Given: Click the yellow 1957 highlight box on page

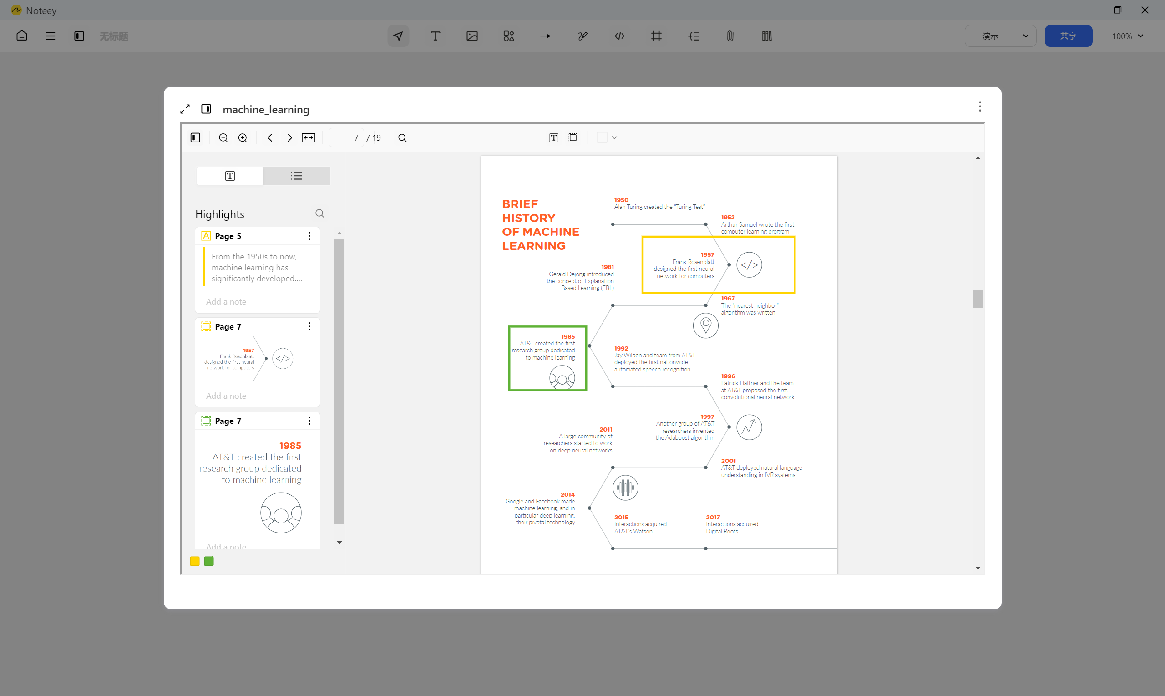Looking at the screenshot, I should tap(718, 265).
